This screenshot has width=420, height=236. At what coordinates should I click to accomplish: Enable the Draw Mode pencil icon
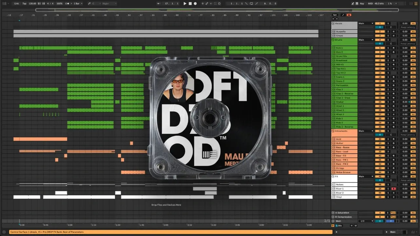353,4
